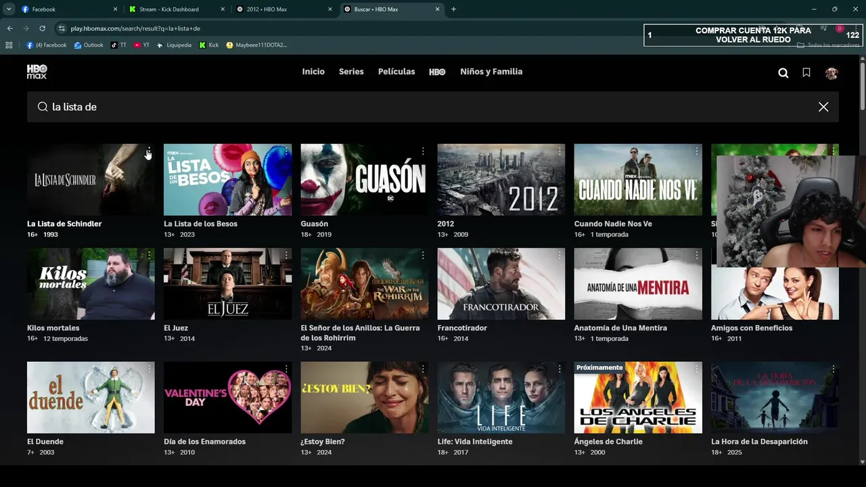The height and width of the screenshot is (487, 866).
Task: Open the 2012 movie thumbnail
Action: coord(501,179)
